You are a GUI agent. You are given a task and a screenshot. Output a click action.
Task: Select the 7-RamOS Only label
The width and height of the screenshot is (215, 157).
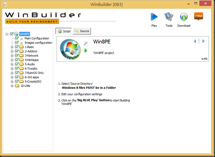(34, 73)
